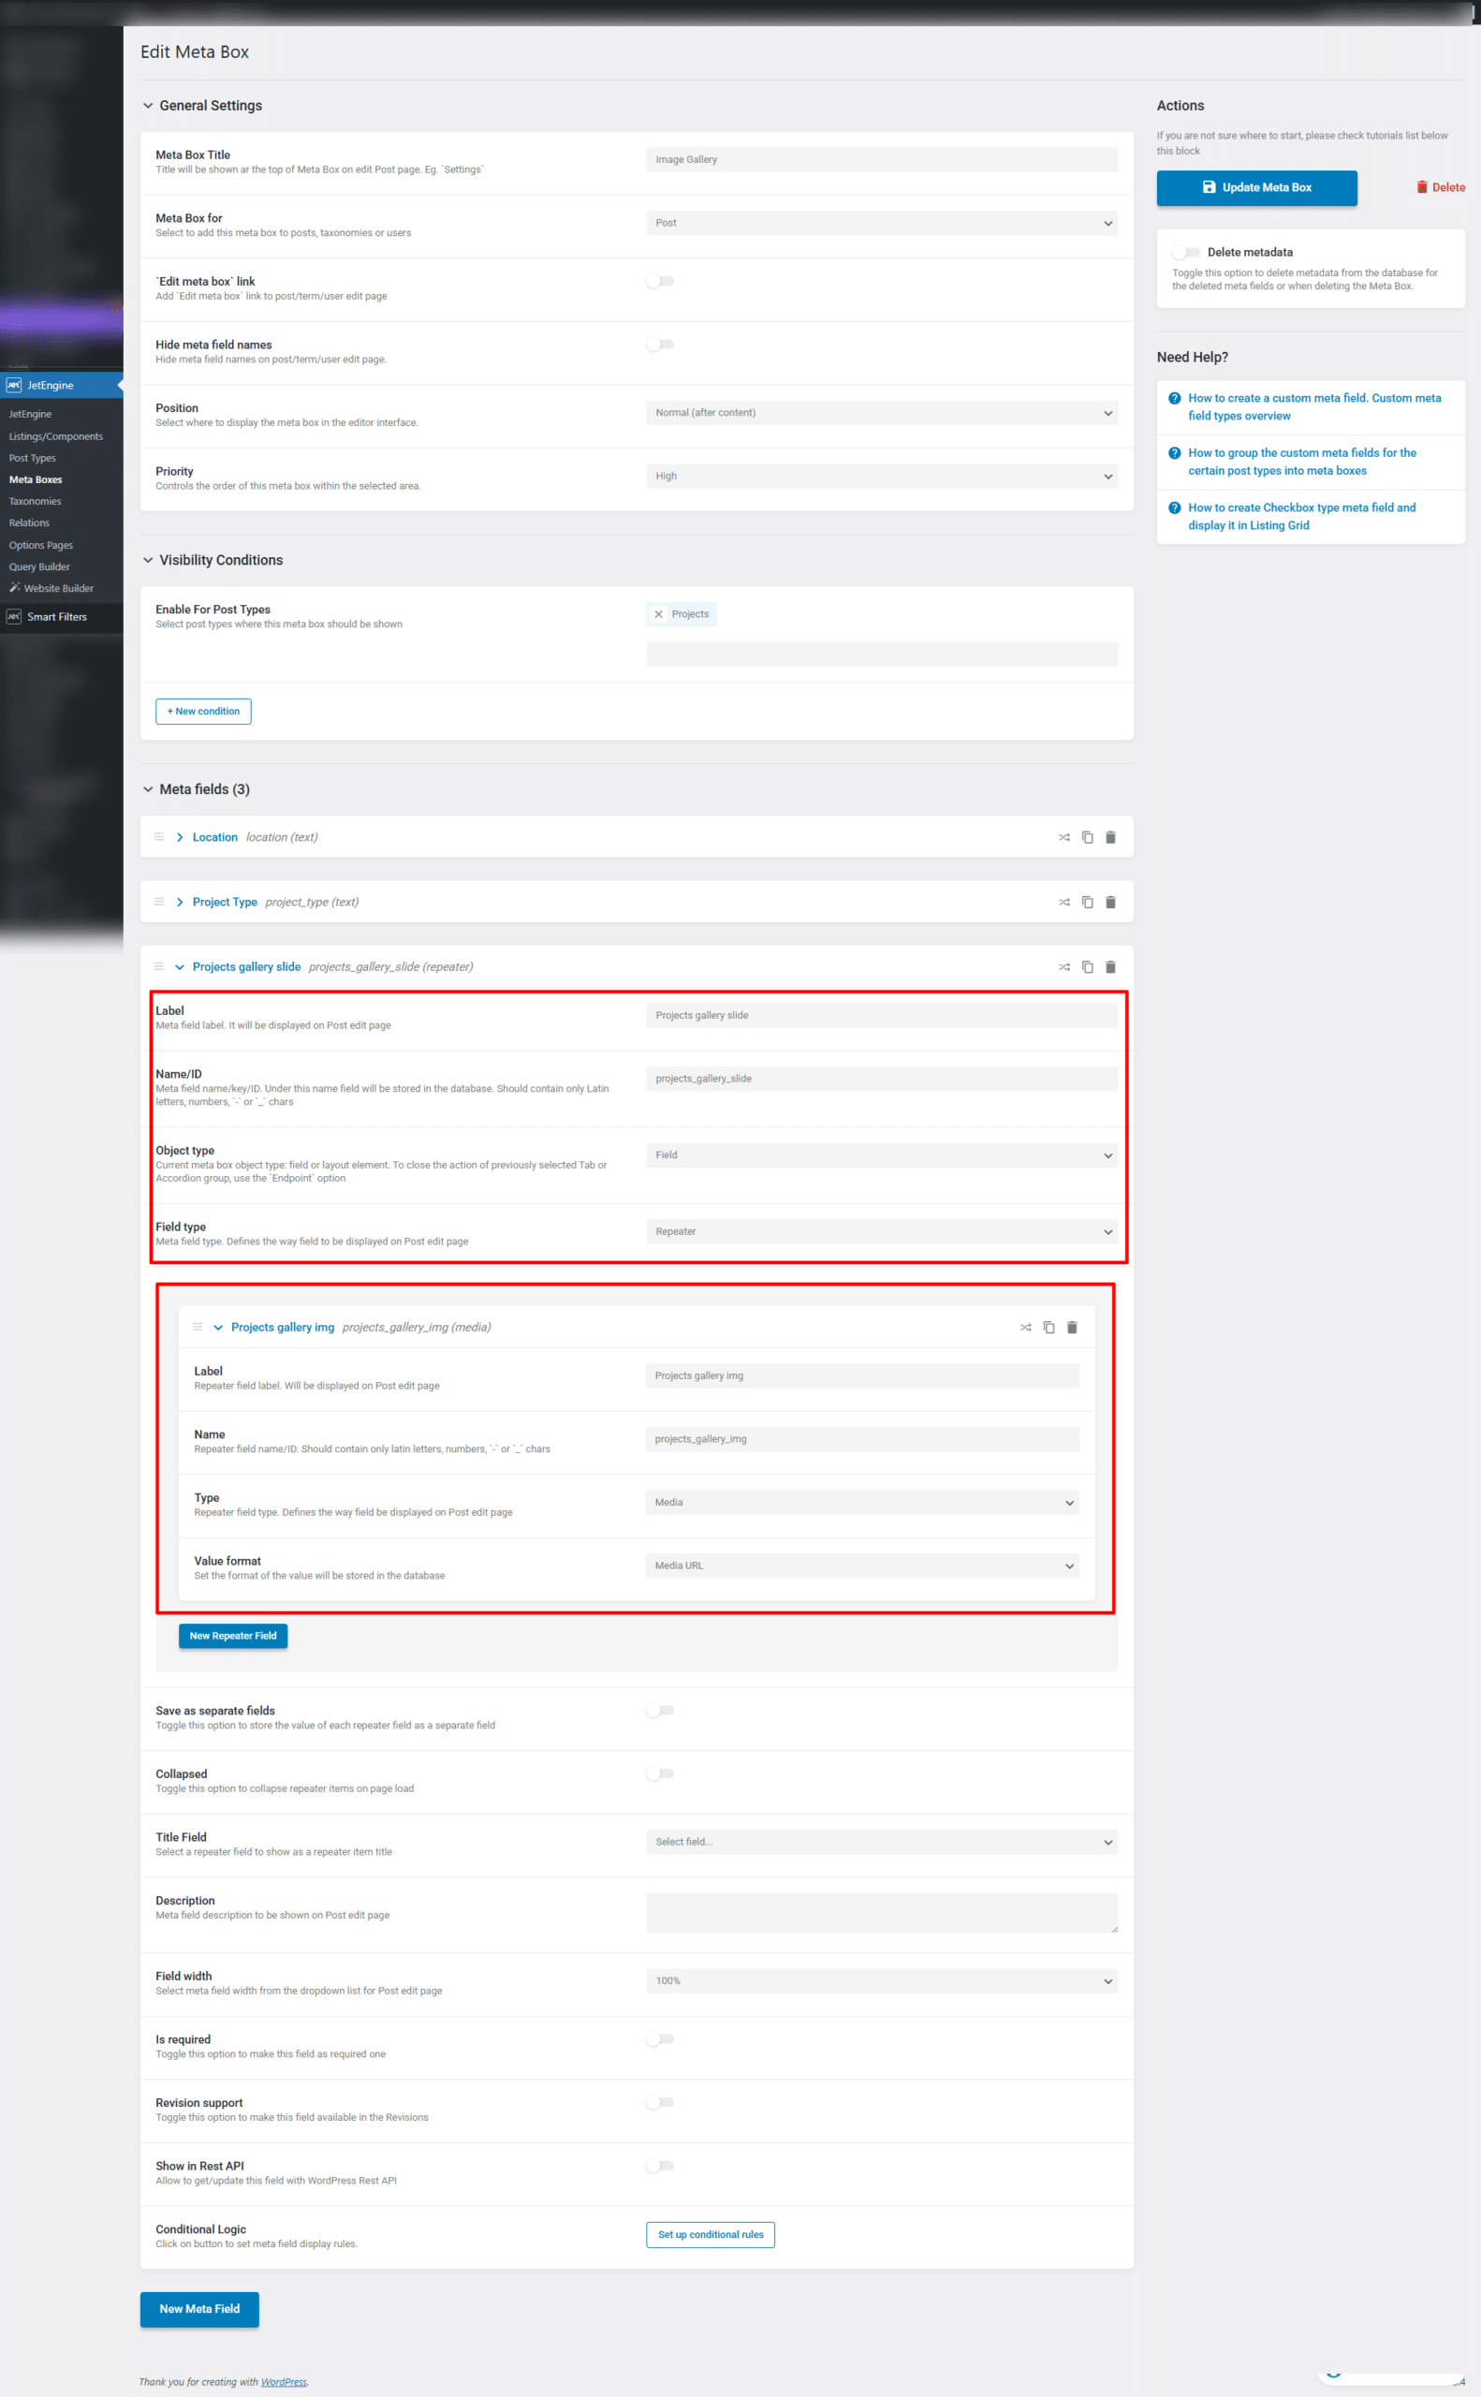Click help icon beside Checkbox type tutorial
Image resolution: width=1481 pixels, height=2397 pixels.
1175,507
